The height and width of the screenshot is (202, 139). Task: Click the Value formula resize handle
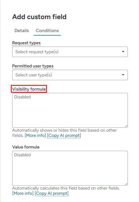[126, 184]
